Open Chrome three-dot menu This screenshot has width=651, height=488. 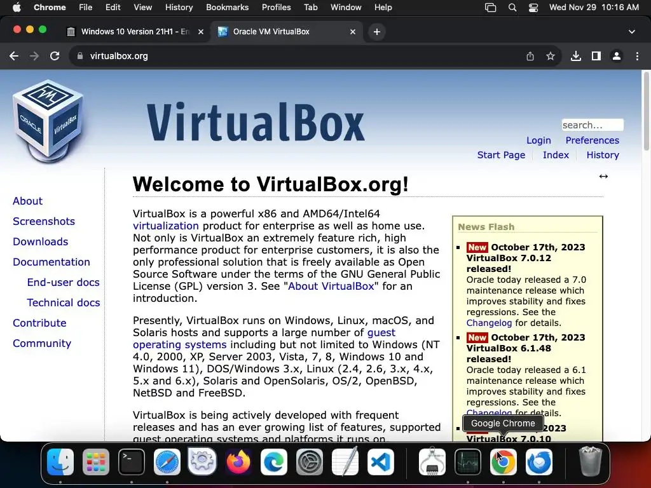(637, 56)
